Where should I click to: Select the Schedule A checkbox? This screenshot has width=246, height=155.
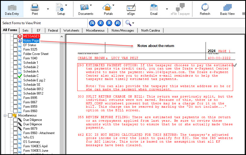(x=15, y=71)
